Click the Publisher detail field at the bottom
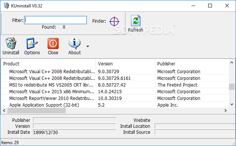 75,120
